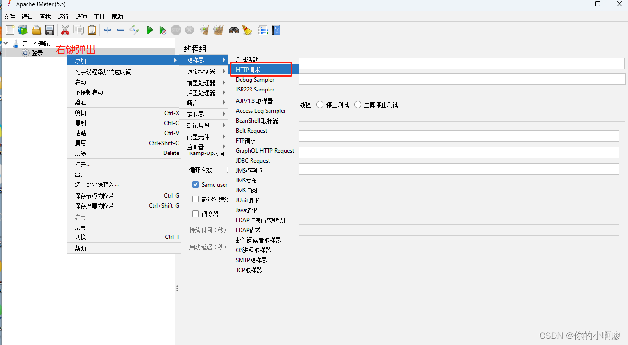Image resolution: width=628 pixels, height=345 pixels.
Task: Select the 立即停止测试 radio button
Action: click(358, 105)
